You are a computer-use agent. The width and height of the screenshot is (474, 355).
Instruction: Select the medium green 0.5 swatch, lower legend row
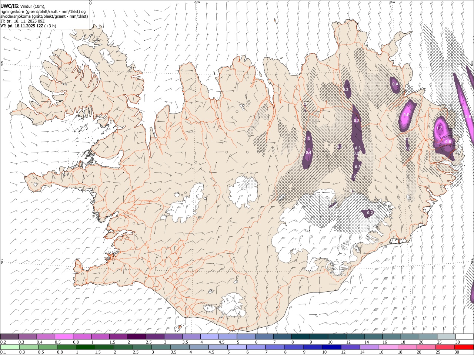coord(48,347)
